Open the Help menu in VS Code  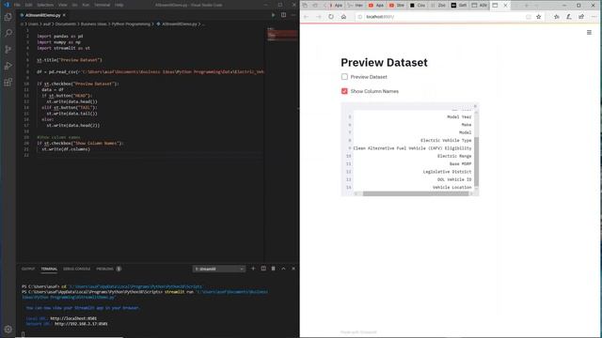point(119,5)
